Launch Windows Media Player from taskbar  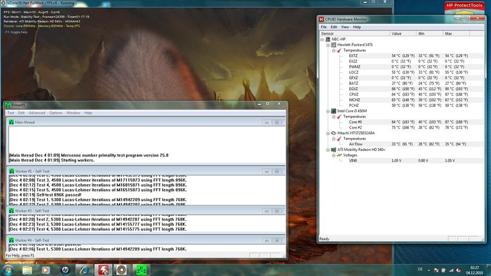pyautogui.click(x=45, y=270)
